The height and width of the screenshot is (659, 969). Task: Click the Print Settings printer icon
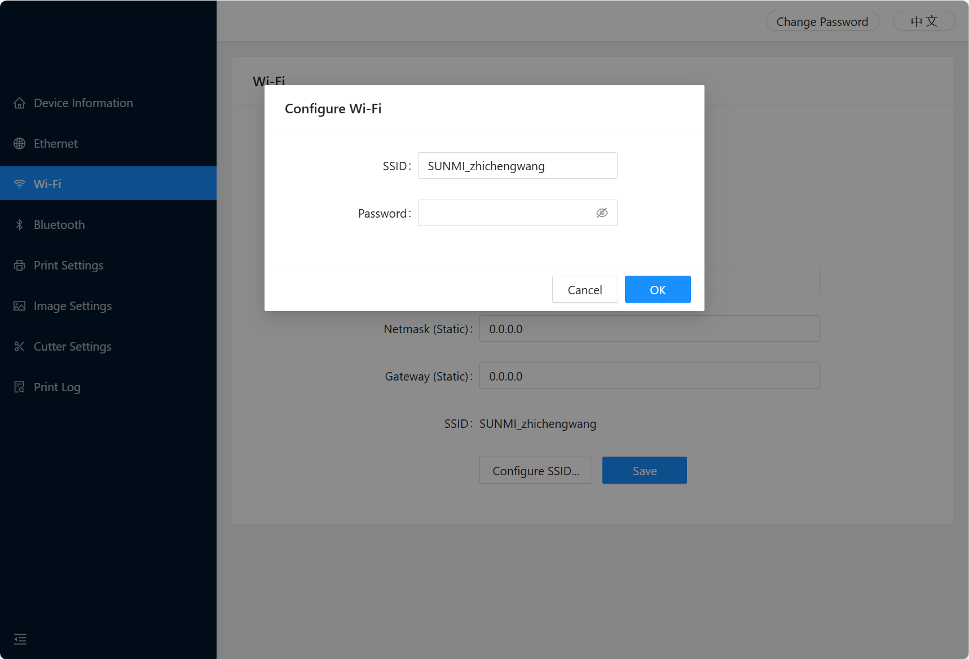click(x=20, y=266)
